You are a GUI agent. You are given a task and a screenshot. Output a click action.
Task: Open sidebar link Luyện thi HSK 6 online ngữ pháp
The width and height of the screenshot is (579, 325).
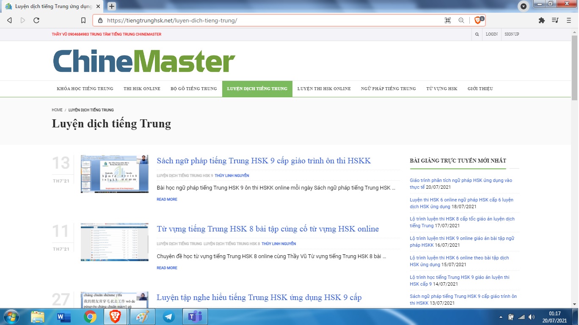tap(461, 203)
